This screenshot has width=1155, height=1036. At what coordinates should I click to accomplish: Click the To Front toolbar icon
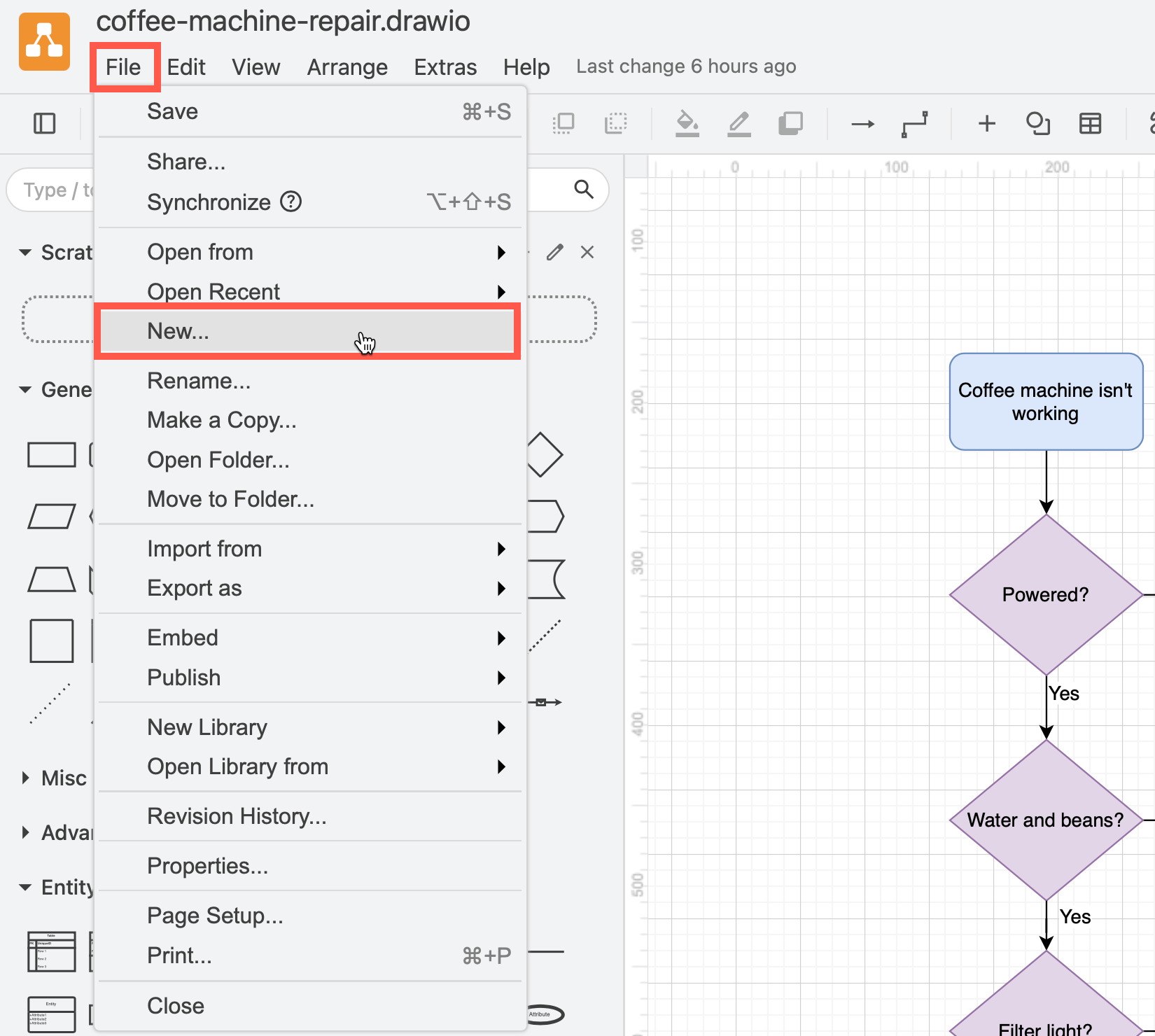pyautogui.click(x=563, y=124)
